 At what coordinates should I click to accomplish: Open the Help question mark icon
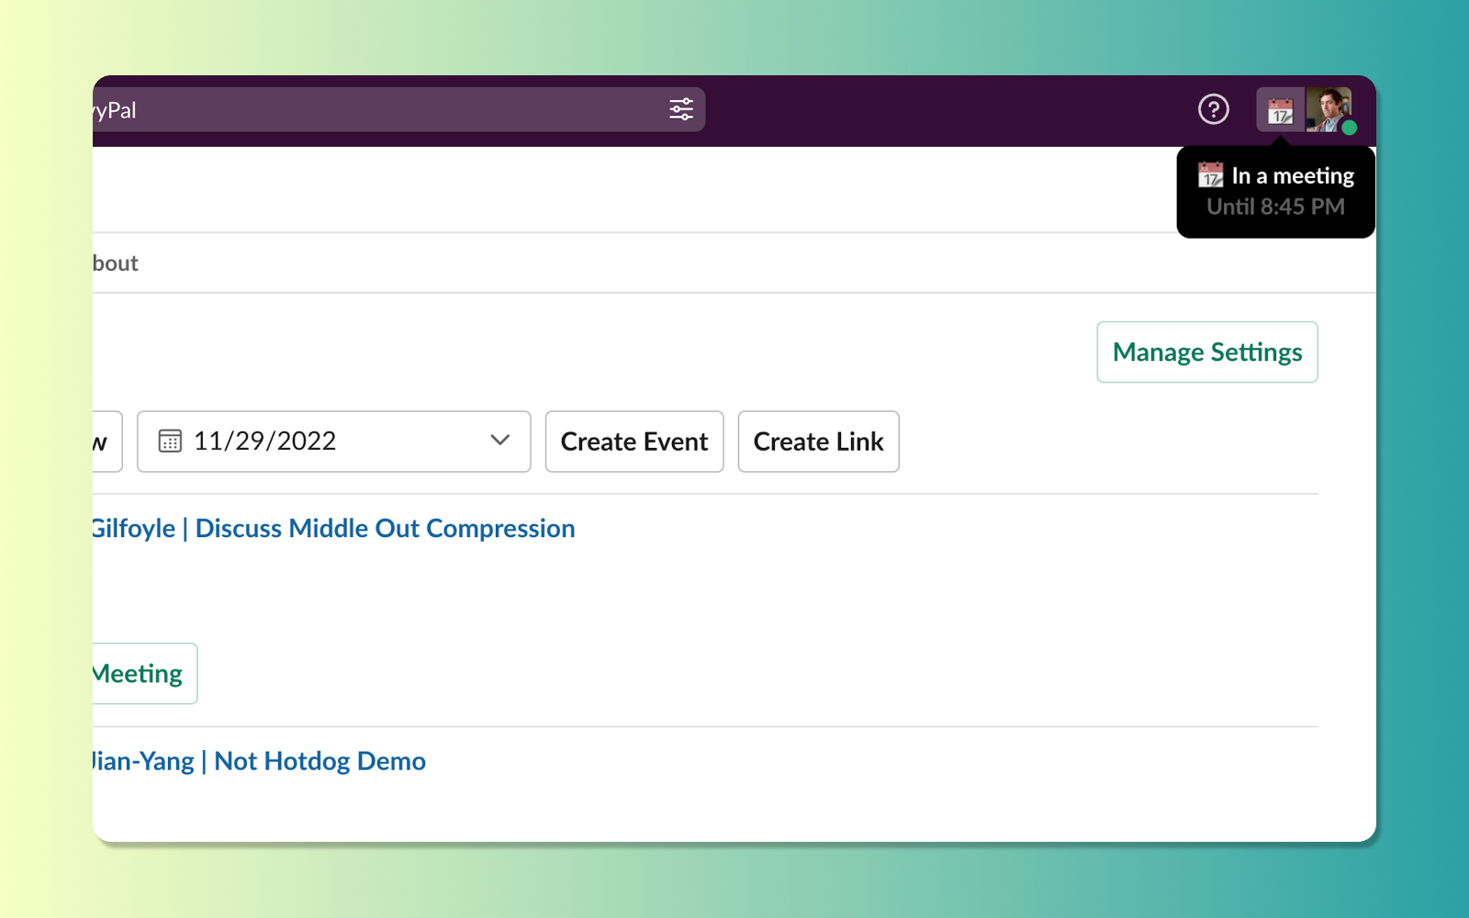click(1213, 110)
